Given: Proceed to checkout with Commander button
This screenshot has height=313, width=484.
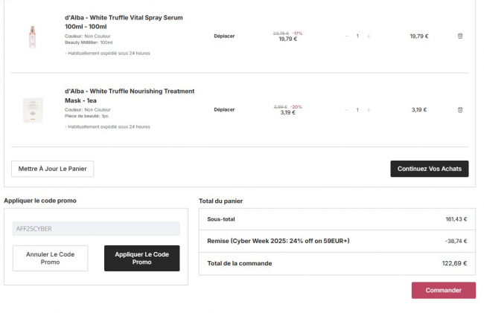Looking at the screenshot, I should (x=443, y=290).
